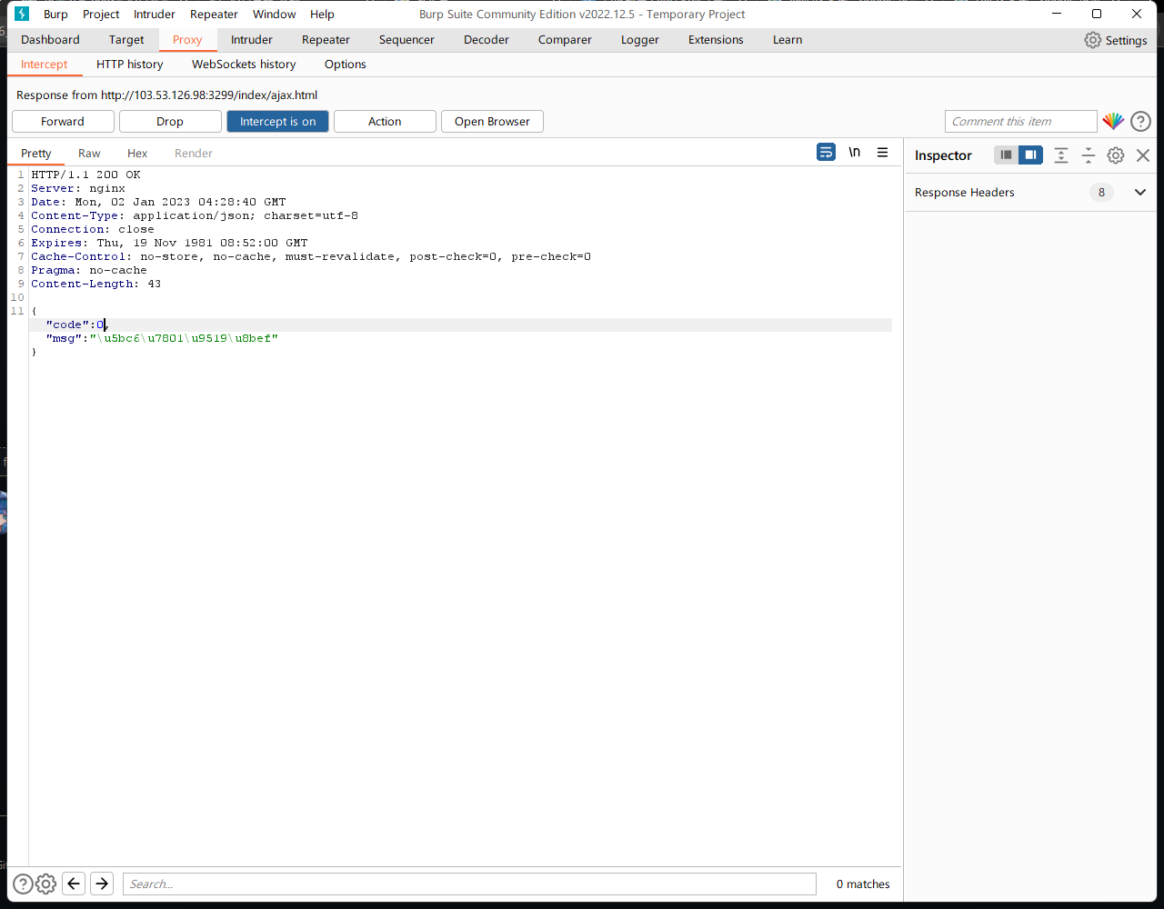Click the help icon near the search bar

(23, 884)
